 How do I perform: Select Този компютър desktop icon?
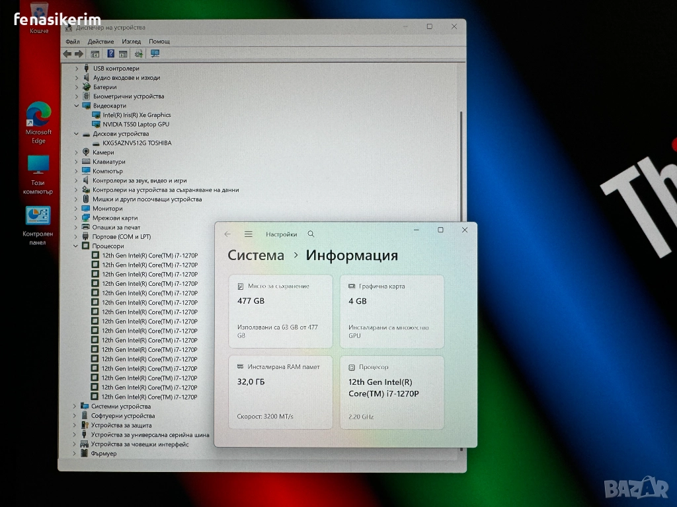click(x=38, y=174)
